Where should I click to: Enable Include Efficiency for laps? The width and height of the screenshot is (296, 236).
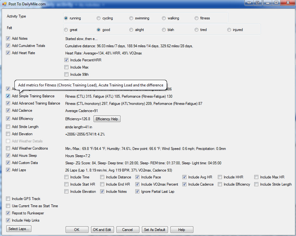click(220, 184)
